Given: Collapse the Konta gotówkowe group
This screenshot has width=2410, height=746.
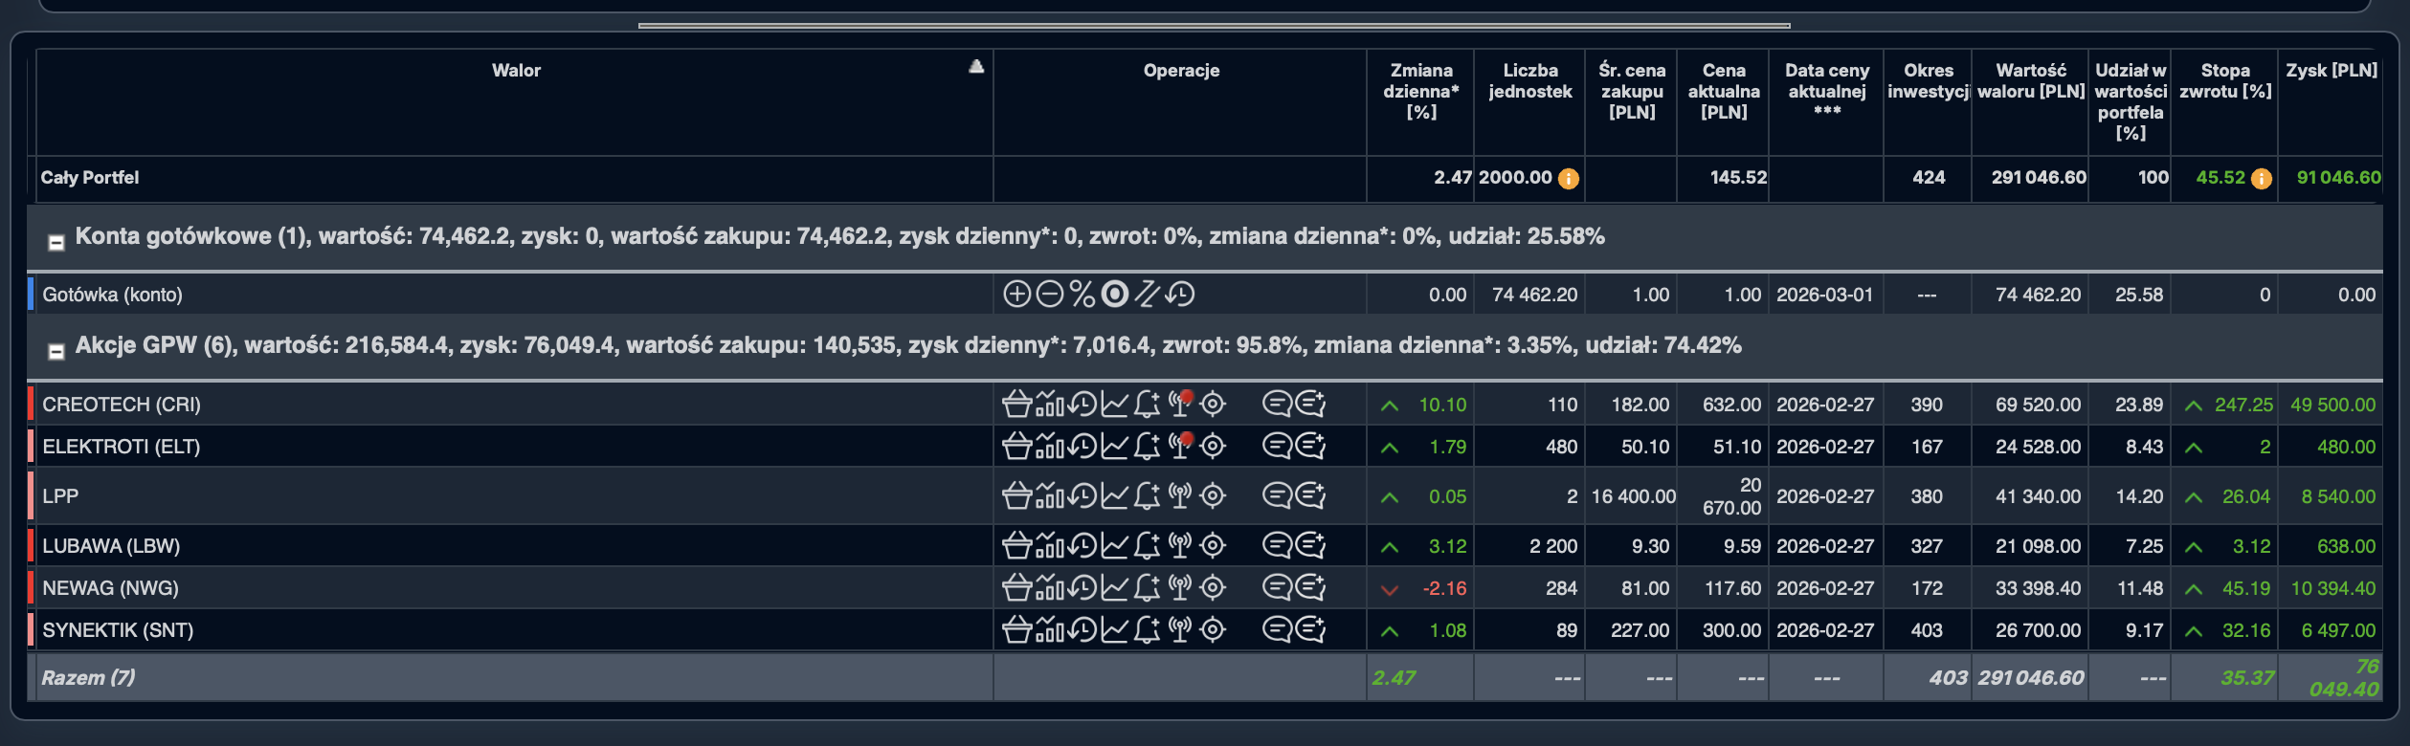Looking at the screenshot, I should [56, 243].
